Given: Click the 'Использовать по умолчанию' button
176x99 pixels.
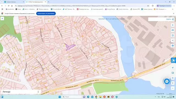Looking at the screenshot, I should click(x=46, y=13).
